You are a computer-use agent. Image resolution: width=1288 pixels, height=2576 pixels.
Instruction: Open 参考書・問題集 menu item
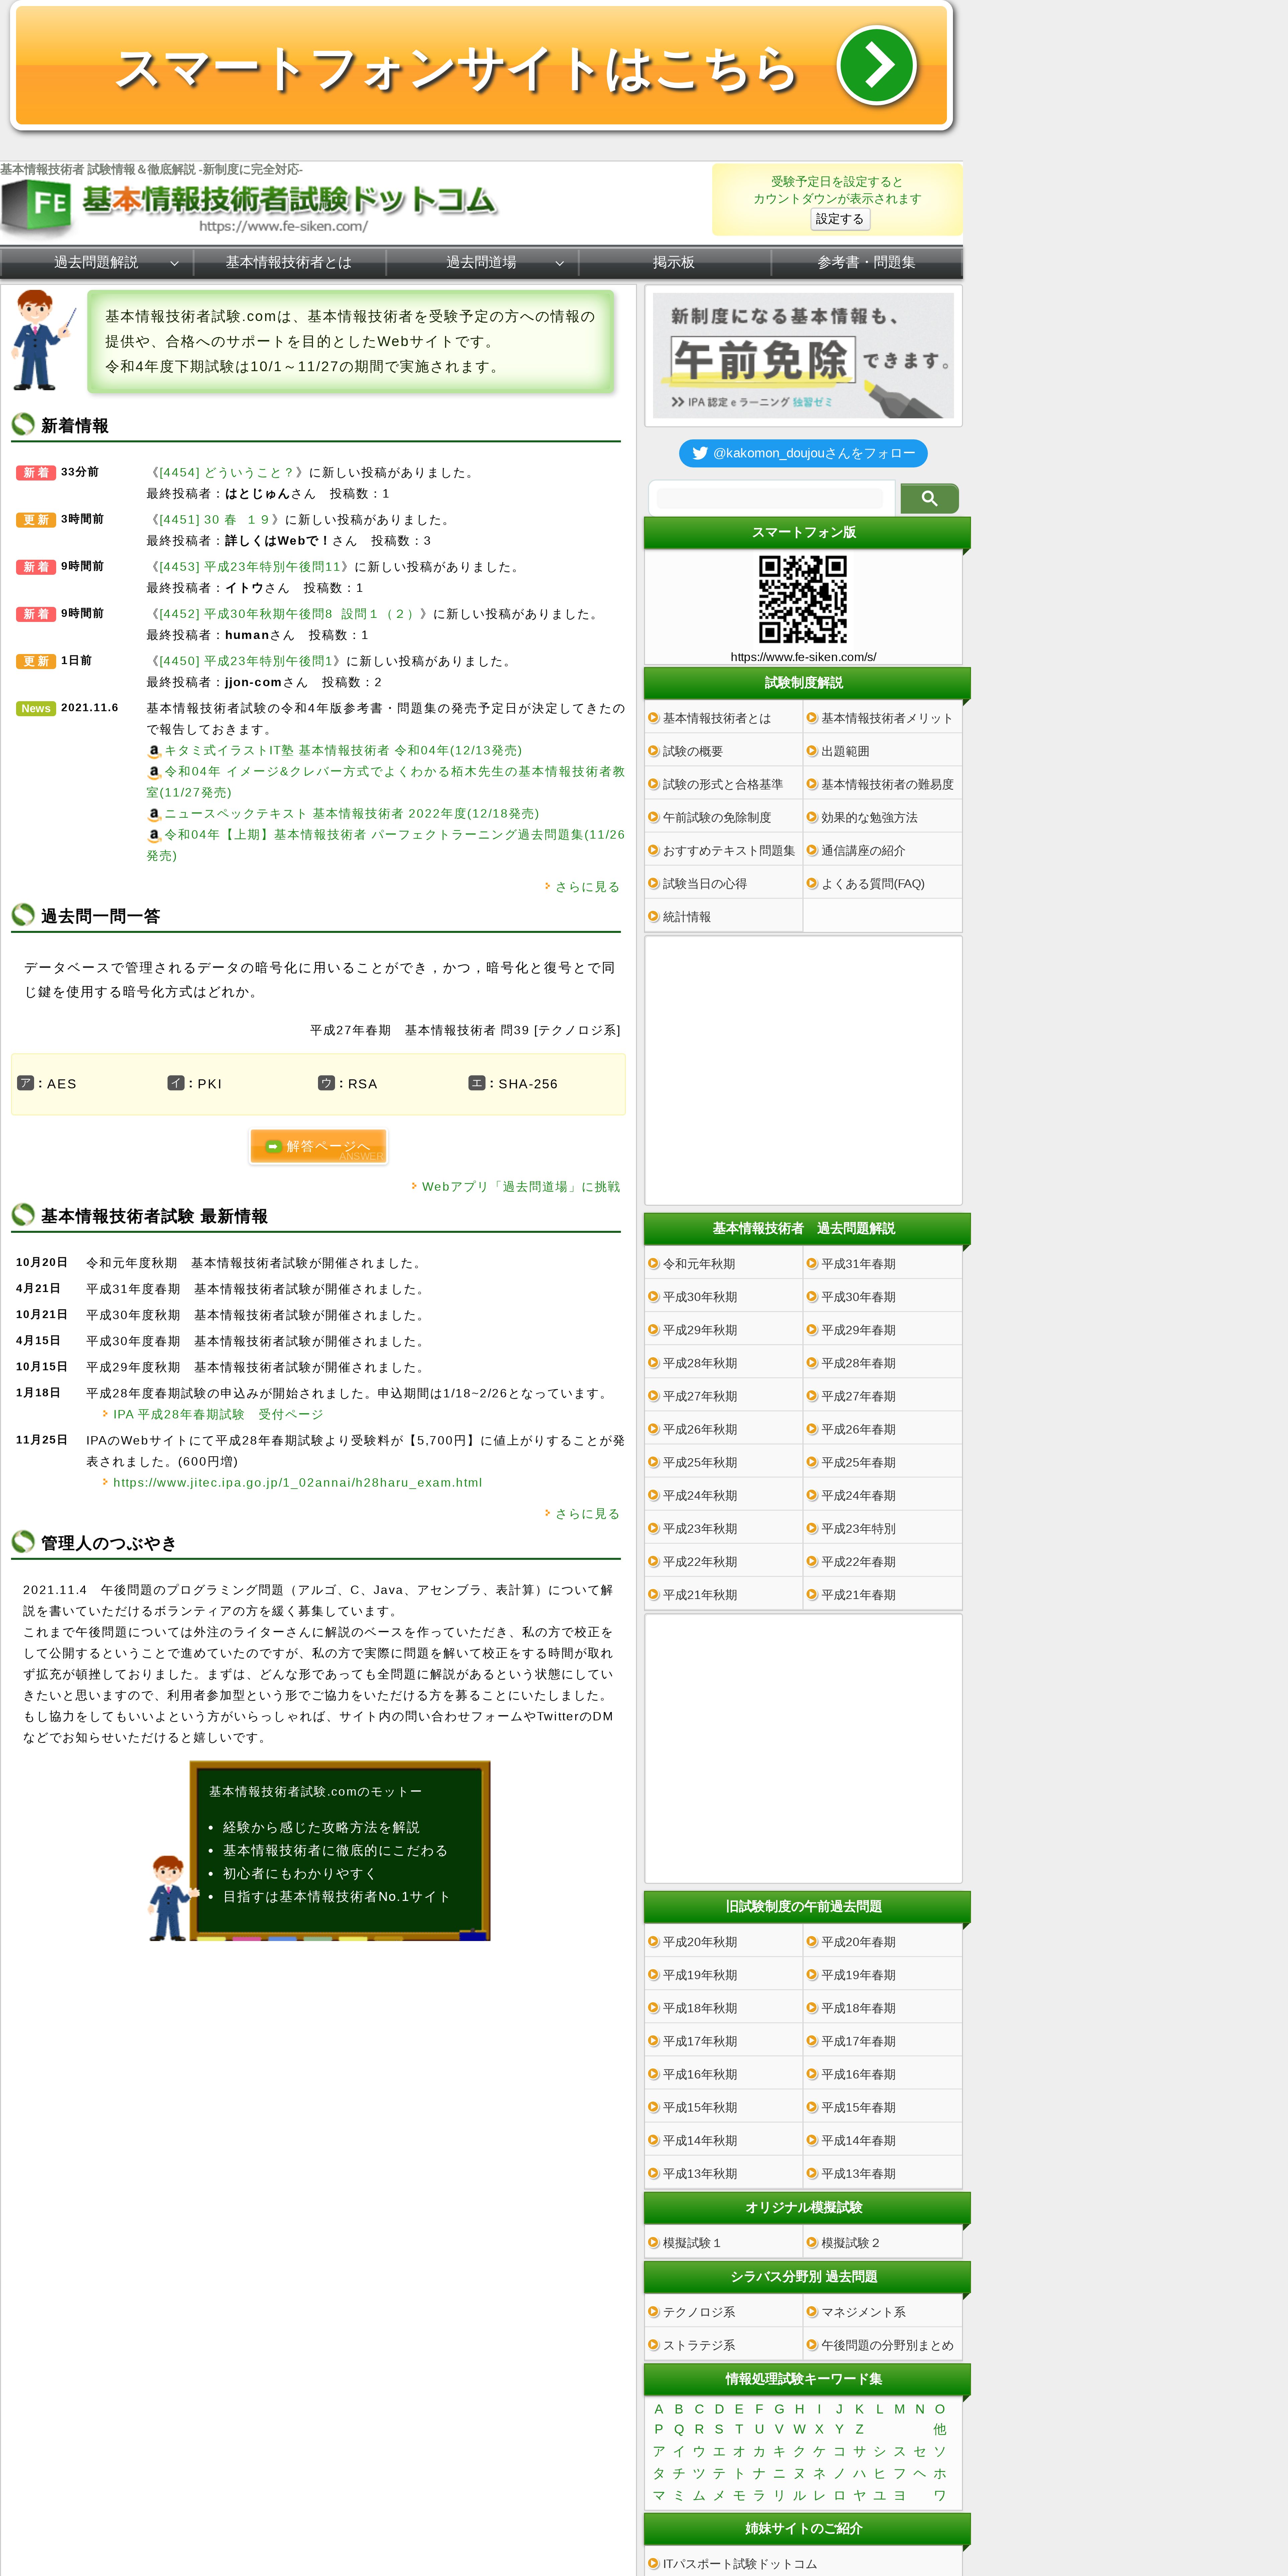[866, 262]
